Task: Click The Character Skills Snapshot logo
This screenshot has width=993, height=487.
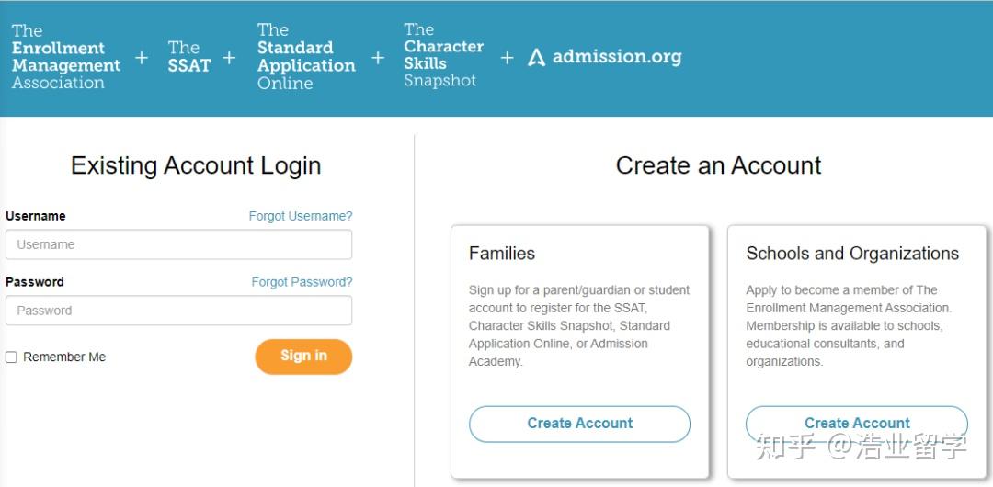Action: tap(443, 55)
